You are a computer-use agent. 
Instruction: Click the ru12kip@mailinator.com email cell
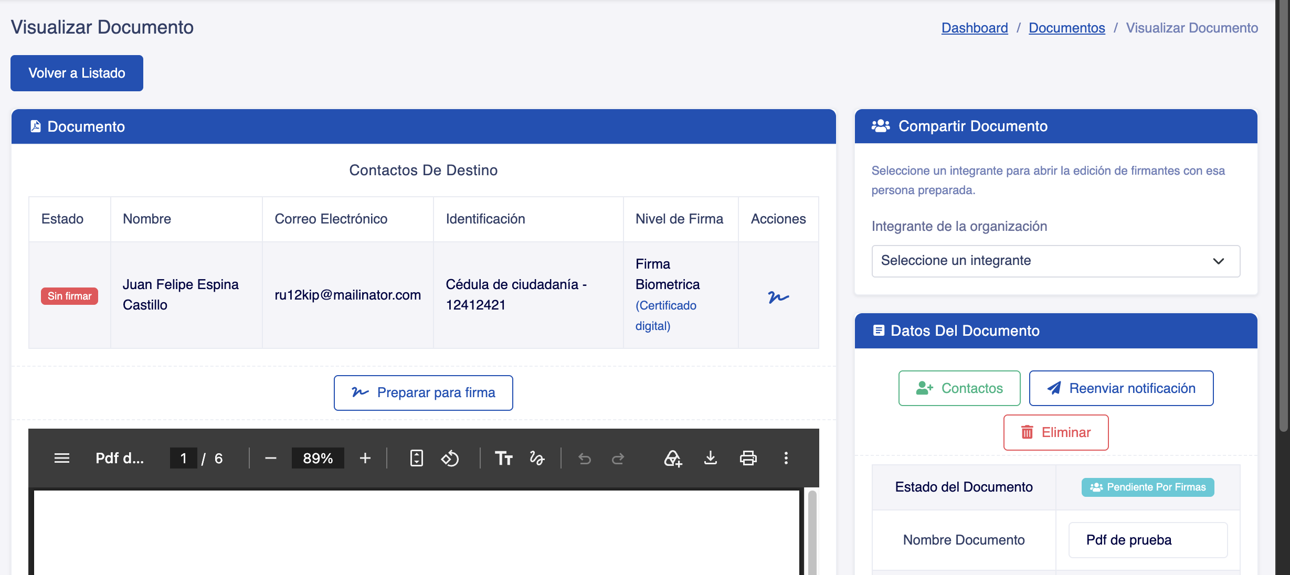click(x=347, y=295)
